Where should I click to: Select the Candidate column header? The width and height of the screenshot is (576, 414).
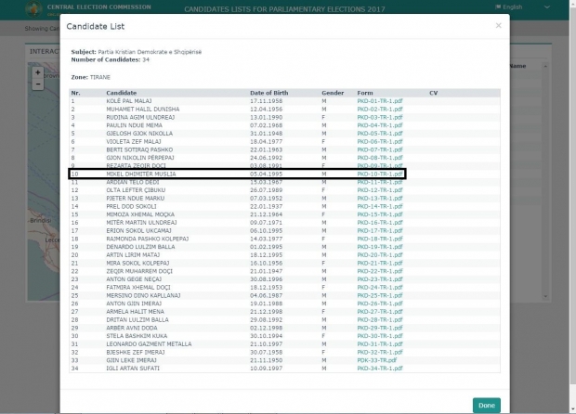tap(122, 93)
